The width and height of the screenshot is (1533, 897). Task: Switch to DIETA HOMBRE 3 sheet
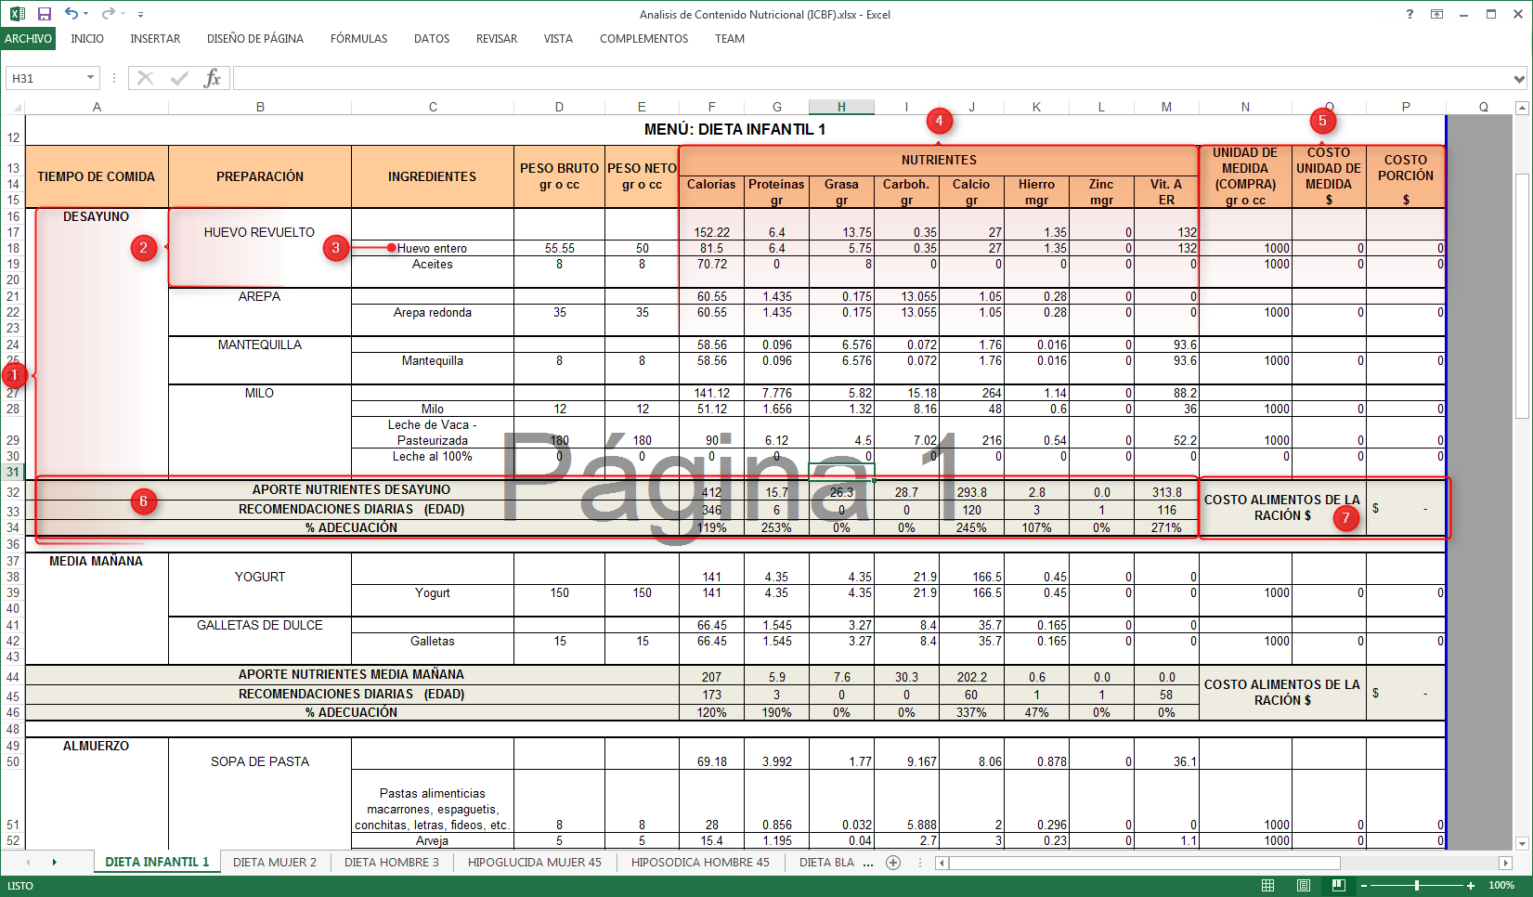[x=392, y=862]
